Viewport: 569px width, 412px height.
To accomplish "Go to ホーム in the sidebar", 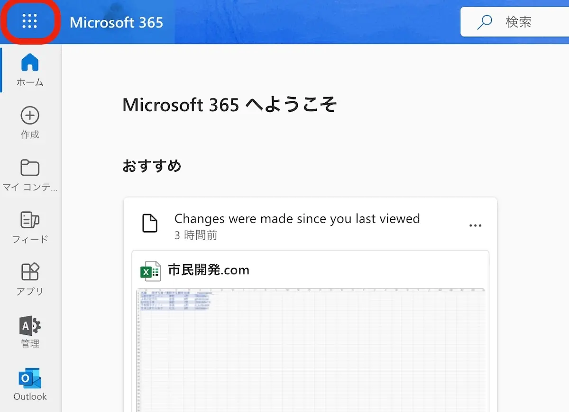I will pos(30,70).
